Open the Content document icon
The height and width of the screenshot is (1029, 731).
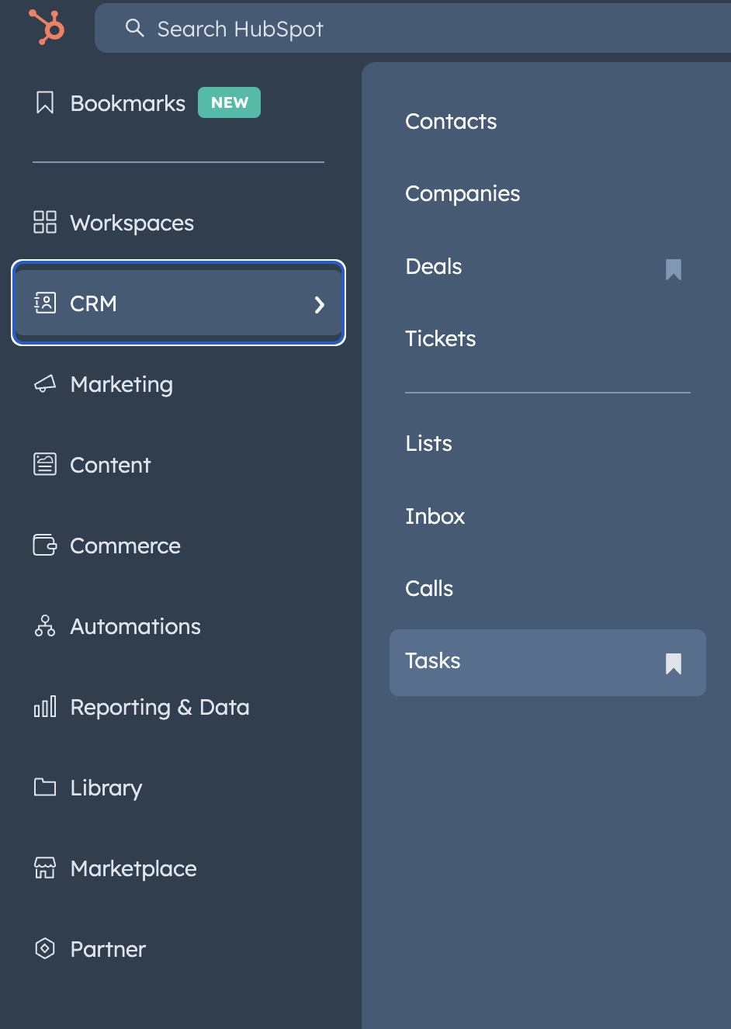coord(44,465)
